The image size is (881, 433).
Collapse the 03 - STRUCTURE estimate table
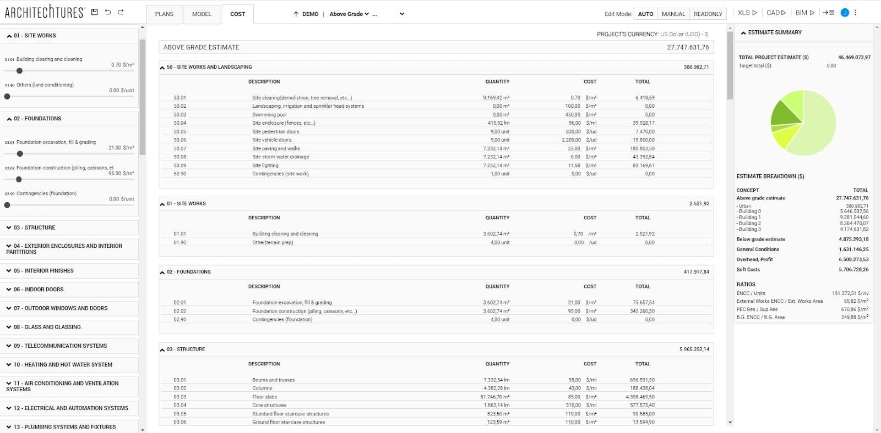162,349
